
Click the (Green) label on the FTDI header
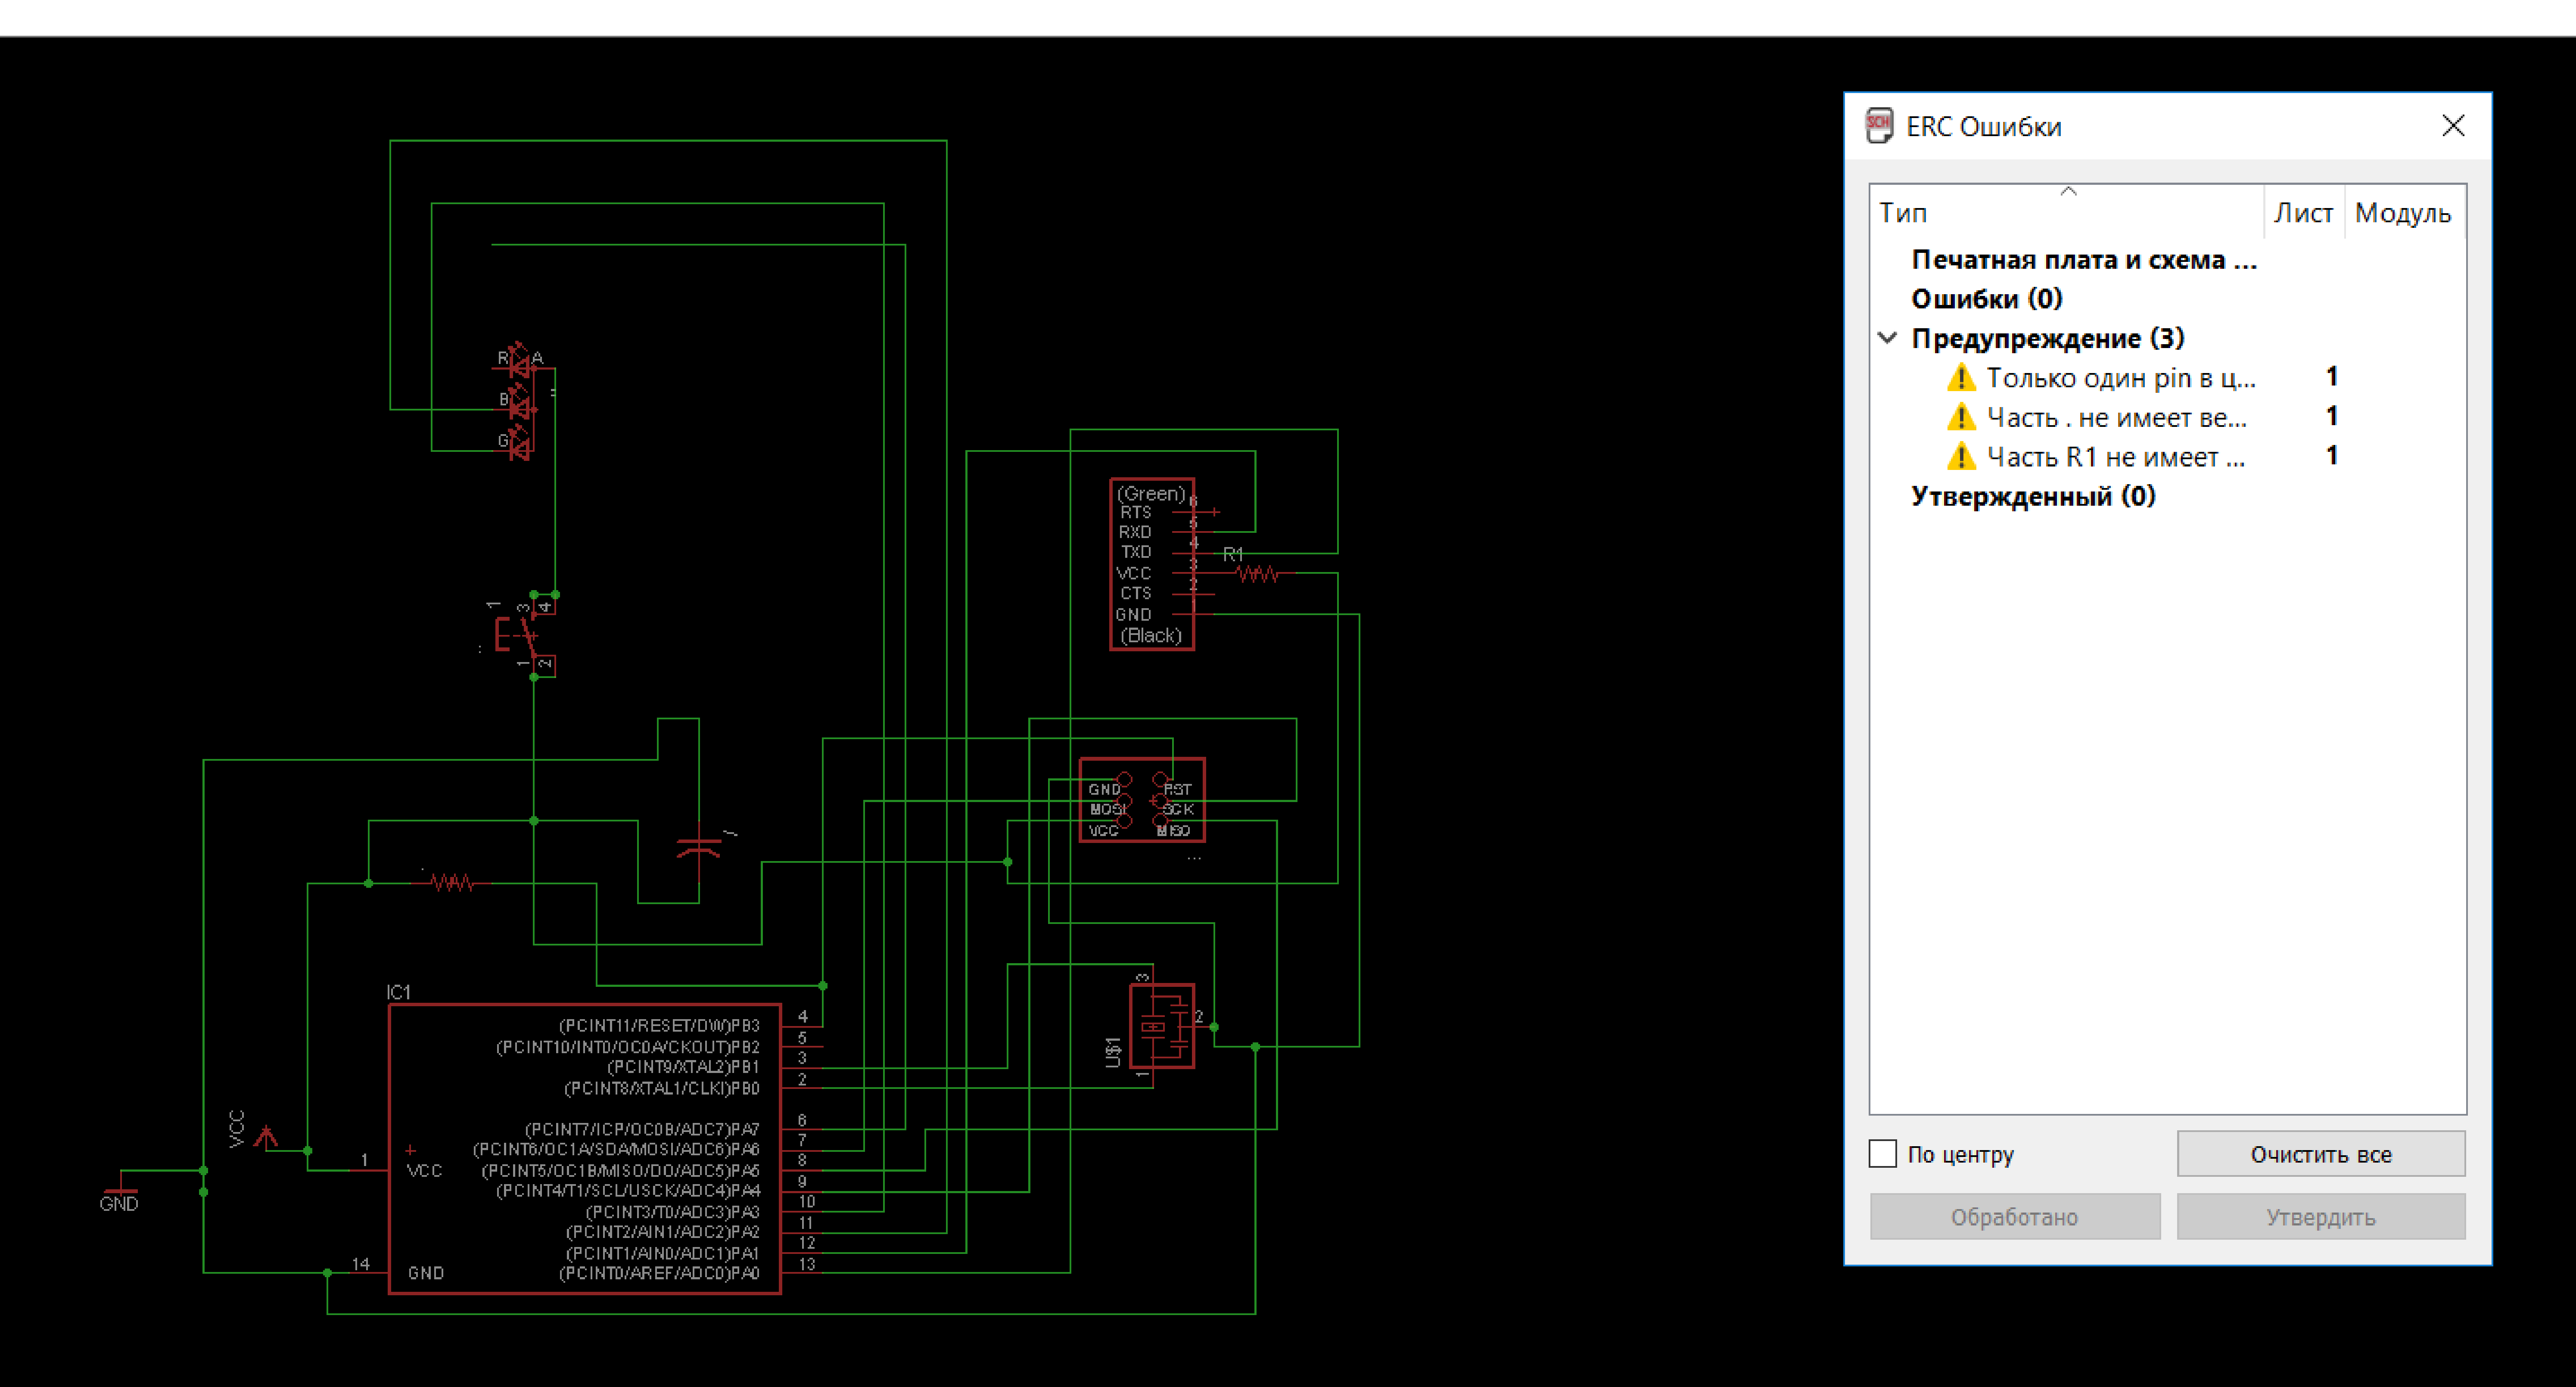[1151, 494]
